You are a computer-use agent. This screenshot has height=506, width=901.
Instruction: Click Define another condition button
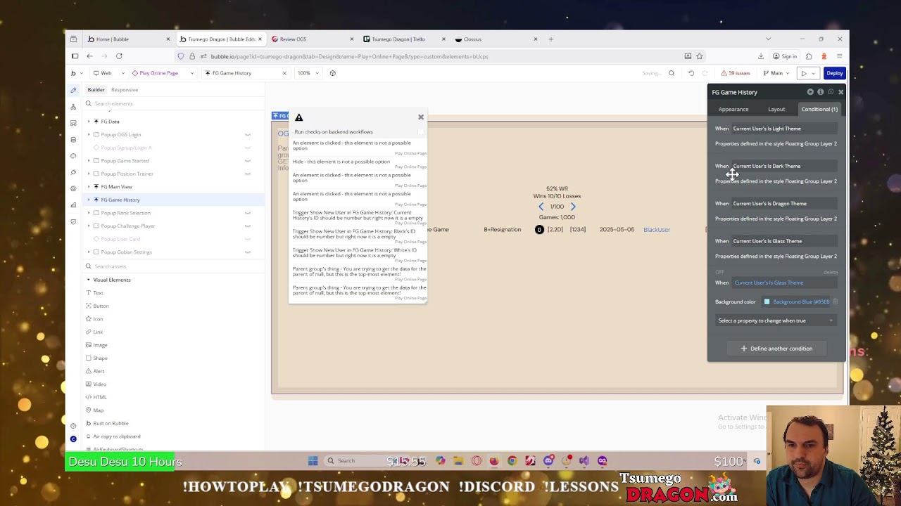point(776,349)
